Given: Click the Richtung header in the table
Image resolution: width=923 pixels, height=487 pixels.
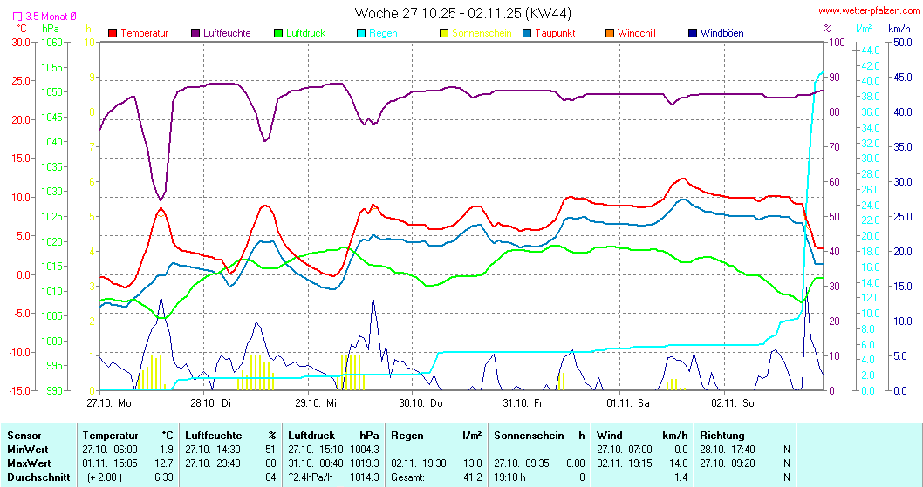Looking at the screenshot, I should tap(722, 435).
